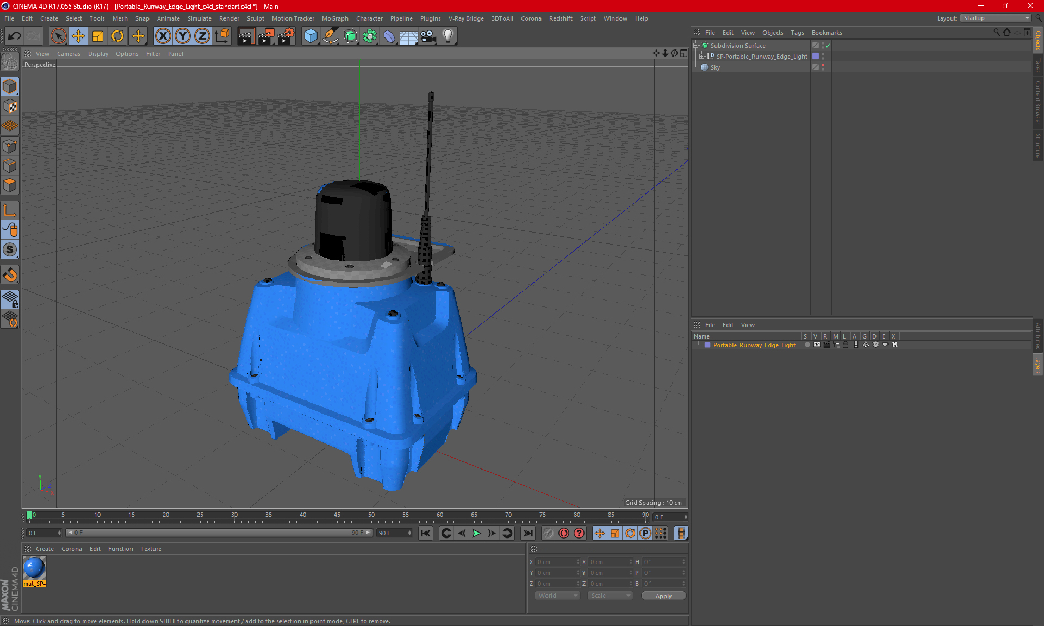Toggle Z axis lock
Screen dimensions: 1044x626
[x=202, y=36]
